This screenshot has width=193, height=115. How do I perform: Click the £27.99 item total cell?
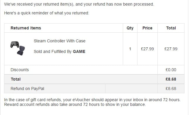[x=171, y=49]
